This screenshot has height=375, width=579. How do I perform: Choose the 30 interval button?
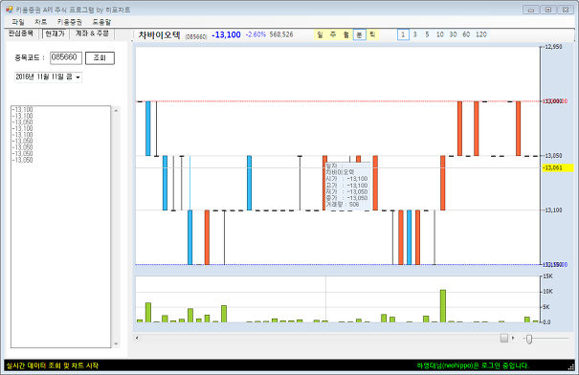pos(453,34)
